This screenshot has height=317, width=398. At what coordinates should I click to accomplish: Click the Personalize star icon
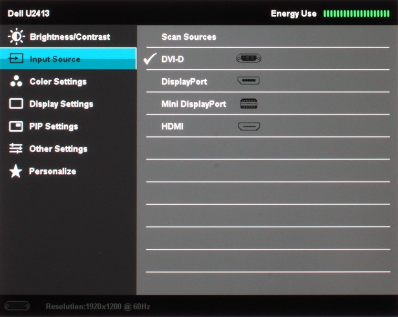pyautogui.click(x=16, y=171)
